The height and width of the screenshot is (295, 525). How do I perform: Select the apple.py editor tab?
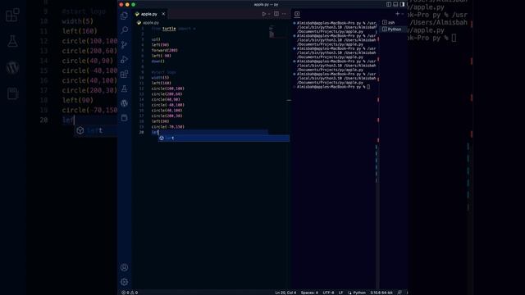[149, 14]
